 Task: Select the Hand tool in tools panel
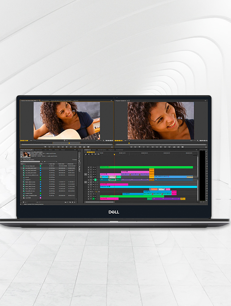(x=79, y=169)
